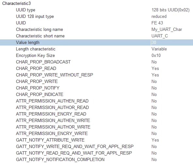Screen dimensions: 193x163
Task: Toggle GATT_NOTIFY_WRITE_REQ_AND_WAIT_FOR_APPL_RESP No value
Action: [154, 146]
